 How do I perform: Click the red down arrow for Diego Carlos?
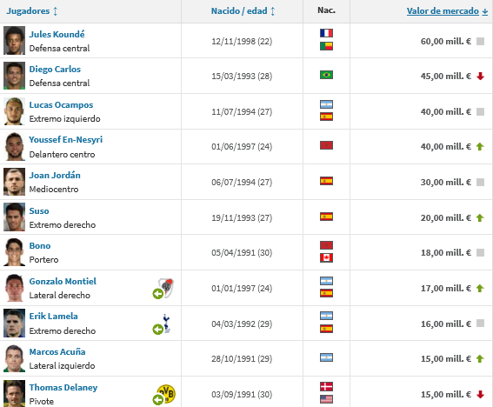[480, 77]
